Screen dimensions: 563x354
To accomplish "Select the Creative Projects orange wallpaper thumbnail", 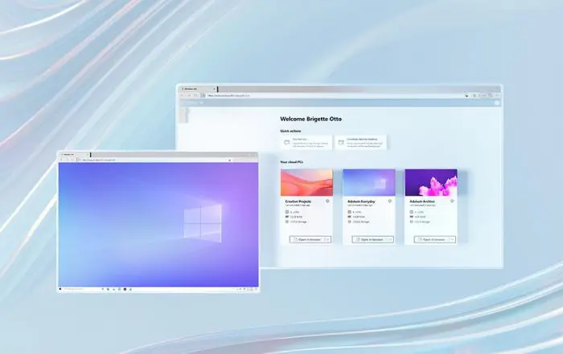I will click(x=306, y=183).
